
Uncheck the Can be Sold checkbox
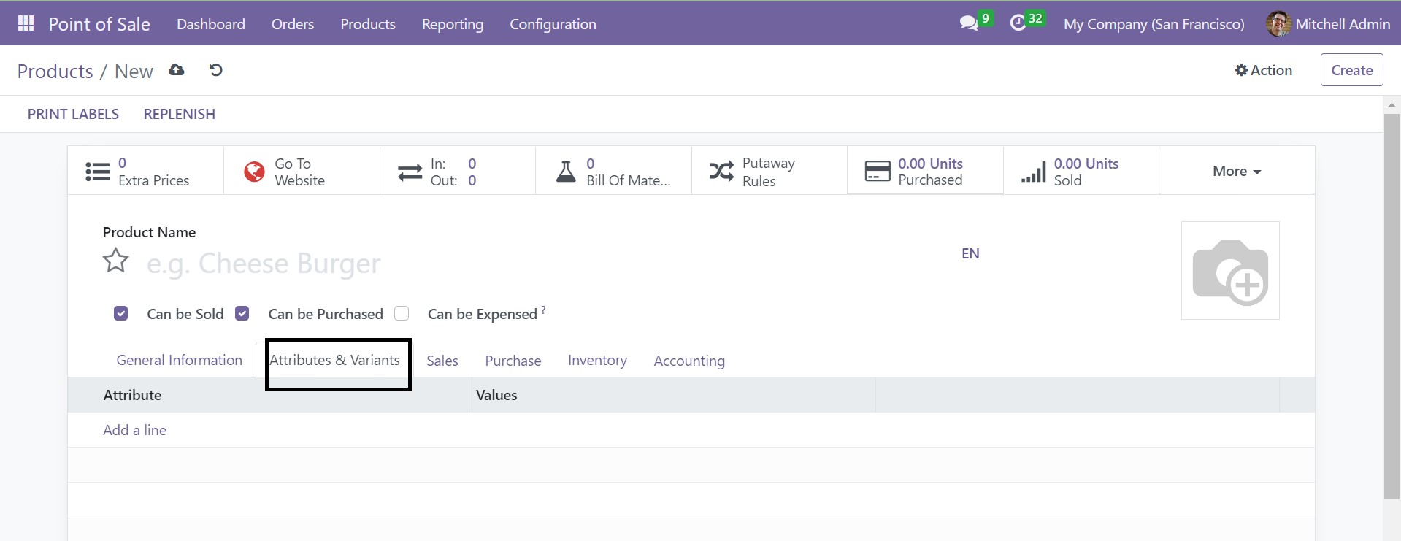tap(121, 313)
